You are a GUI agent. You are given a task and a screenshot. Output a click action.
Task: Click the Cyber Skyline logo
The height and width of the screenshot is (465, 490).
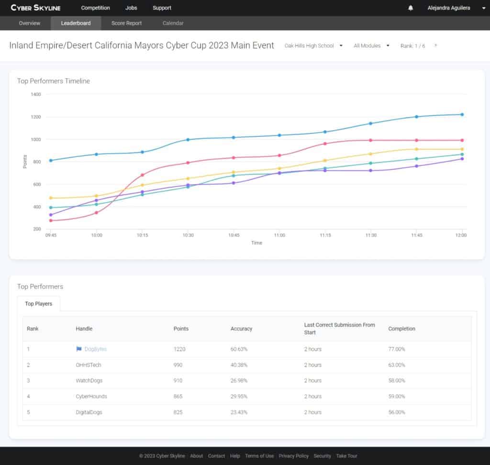36,8
